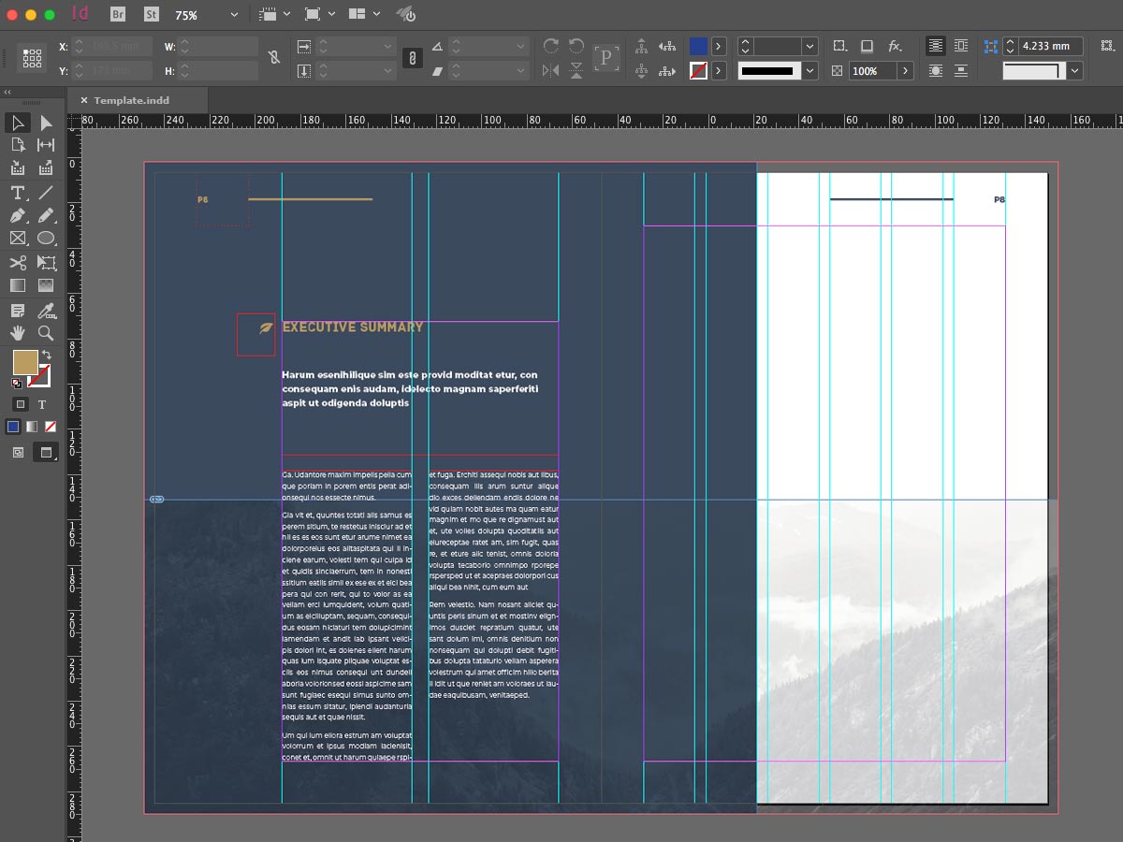This screenshot has height=842, width=1123.
Task: Expand the fill color swatch options
Action: point(719,46)
